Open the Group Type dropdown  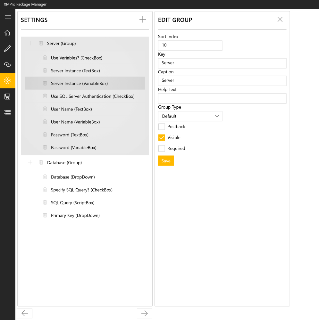pos(190,116)
